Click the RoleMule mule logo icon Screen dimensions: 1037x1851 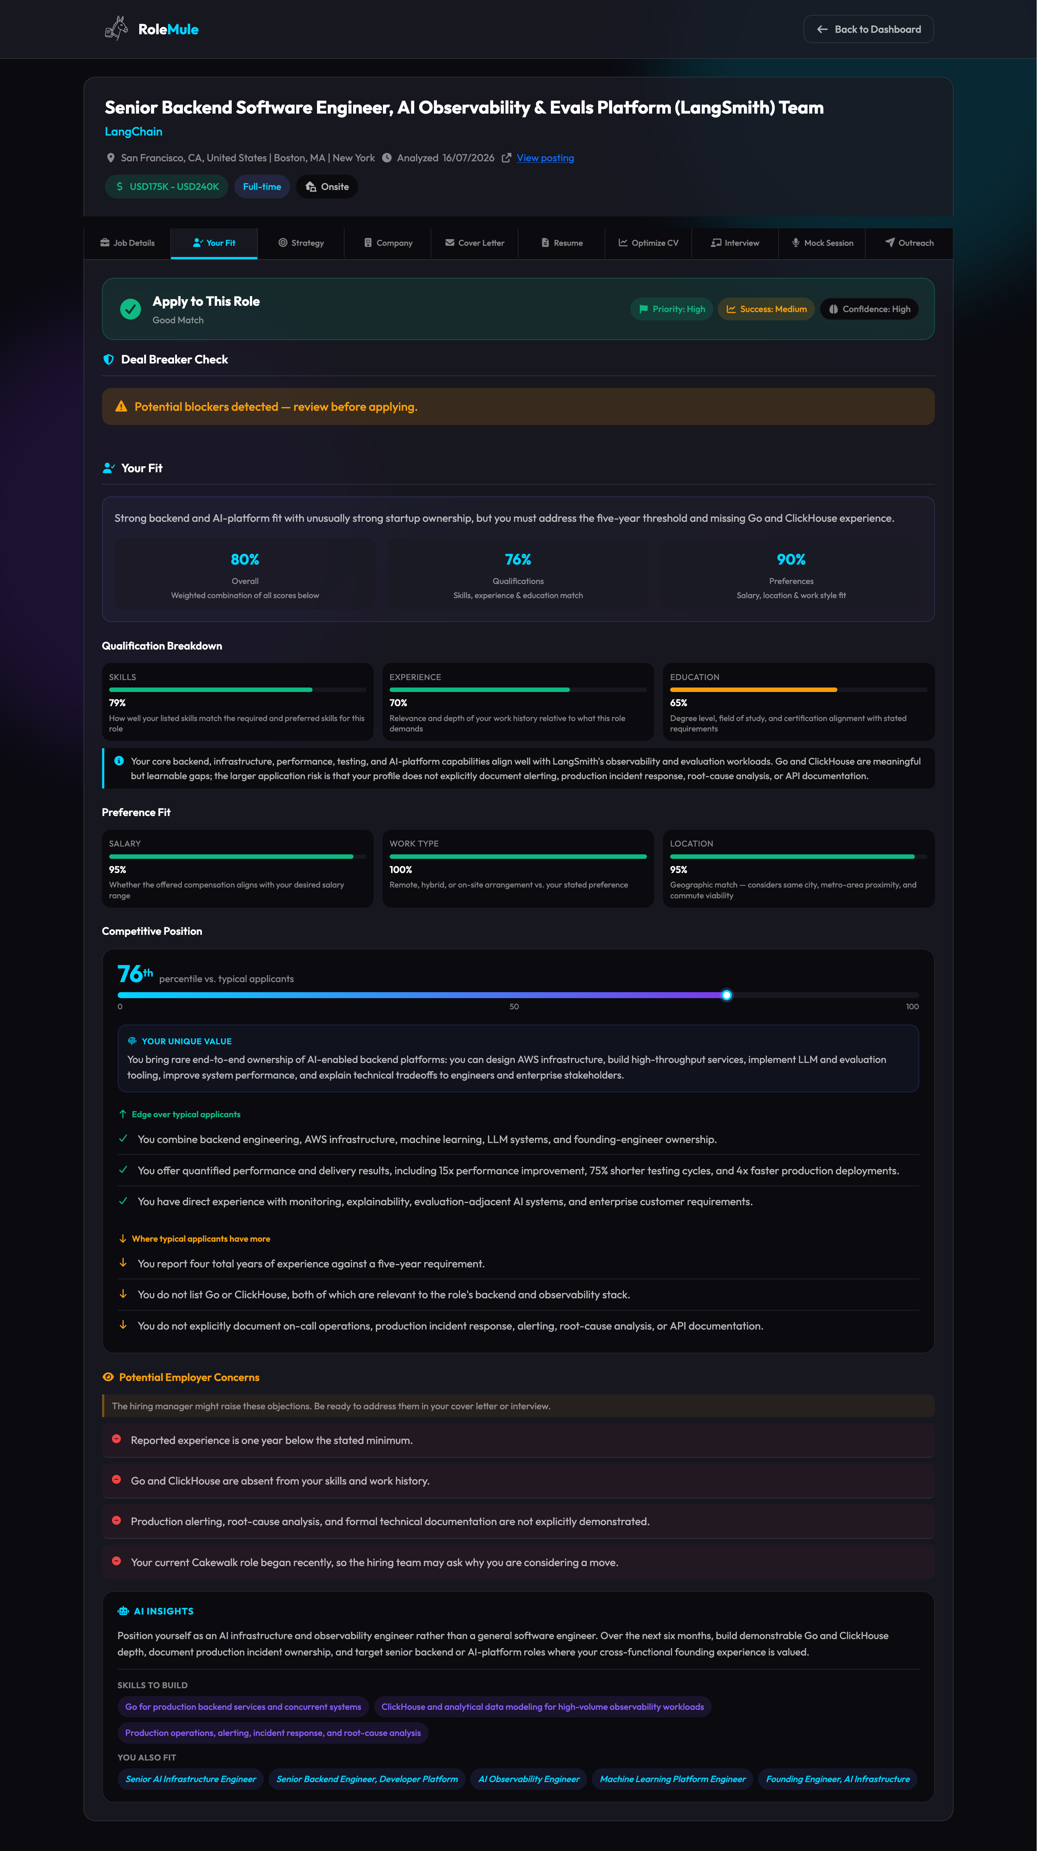click(x=117, y=29)
